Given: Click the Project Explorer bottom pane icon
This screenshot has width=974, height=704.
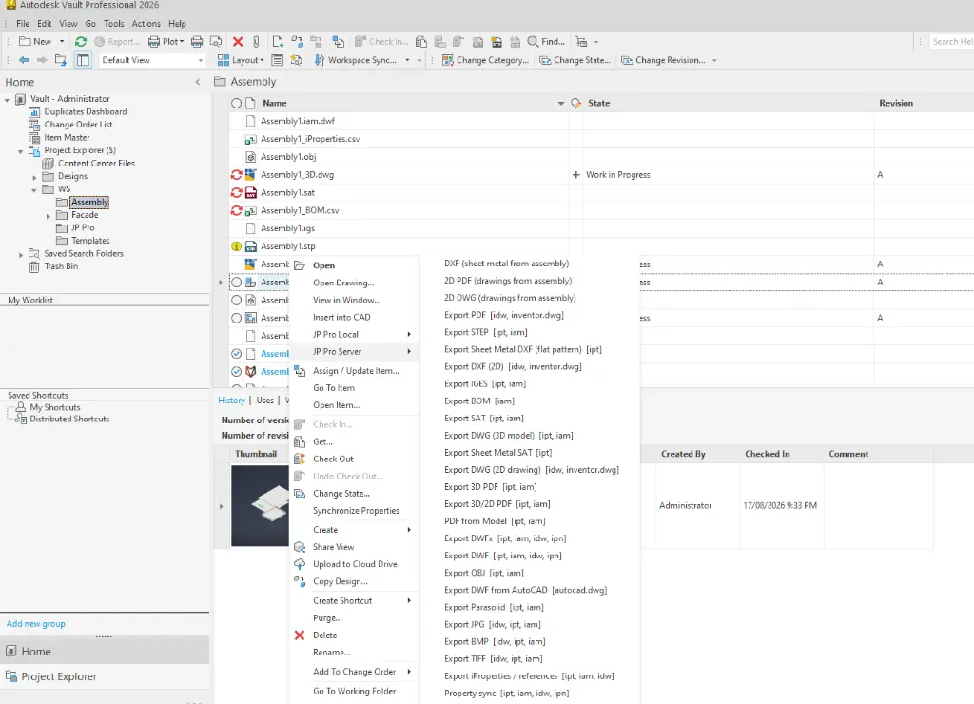Looking at the screenshot, I should [11, 676].
